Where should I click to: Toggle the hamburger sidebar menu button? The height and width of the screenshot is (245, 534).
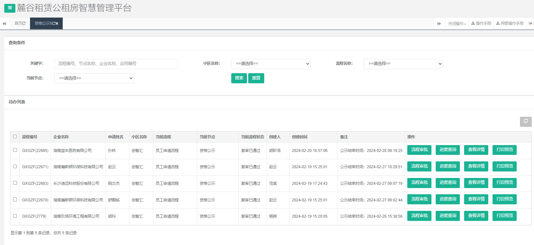tap(9, 8)
